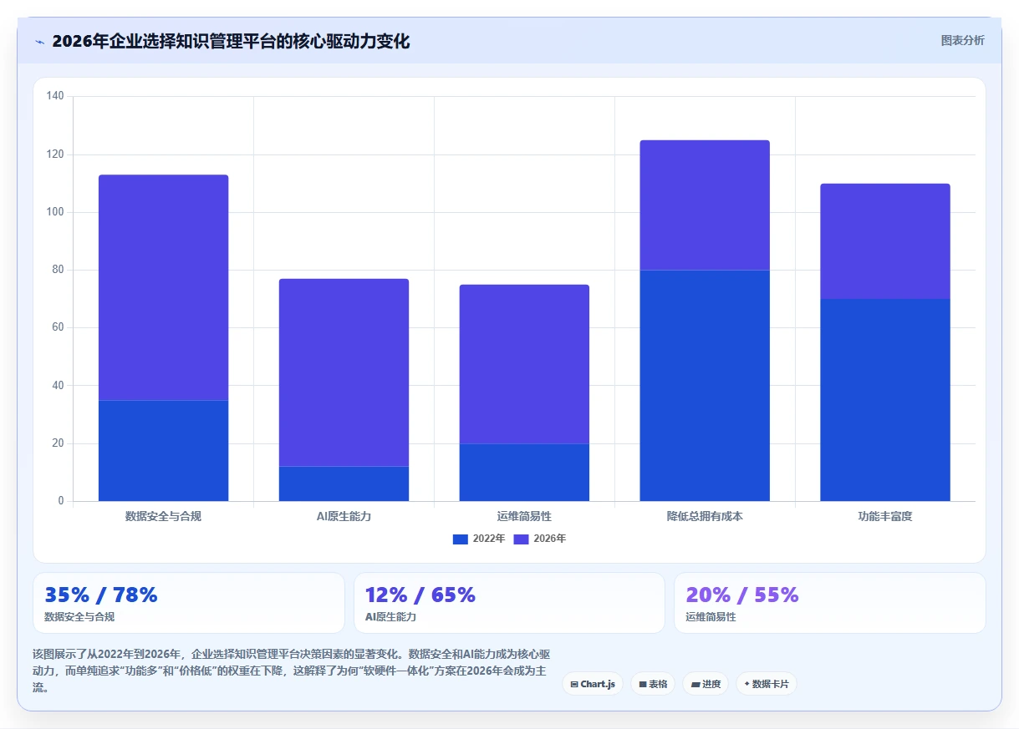Screen dimensions: 1019x729
Task: Click the 80 y-axis value
Action: (x=59, y=270)
